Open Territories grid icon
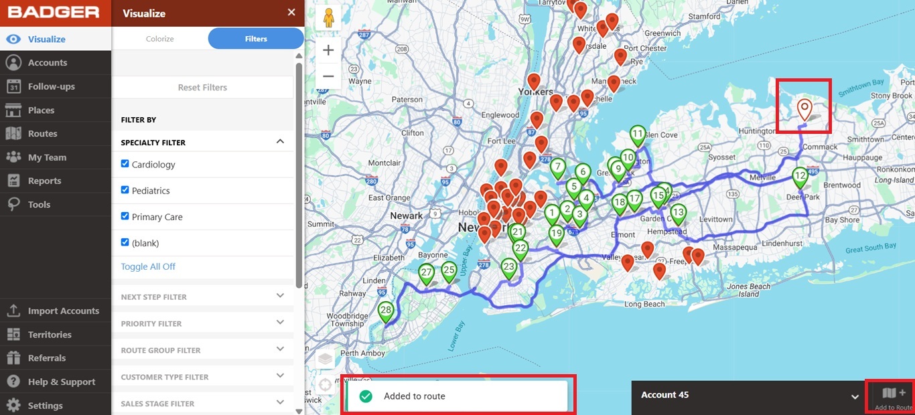 click(x=13, y=334)
